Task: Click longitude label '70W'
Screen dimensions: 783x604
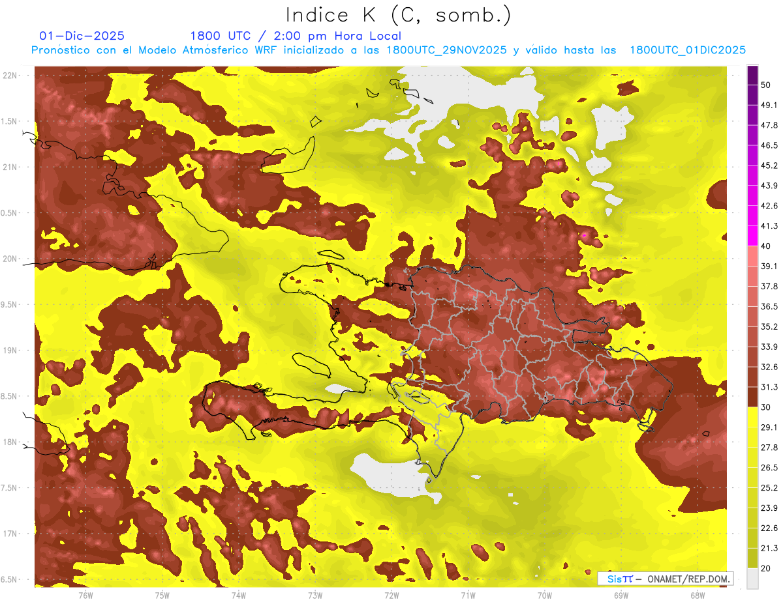Action: pos(544,595)
